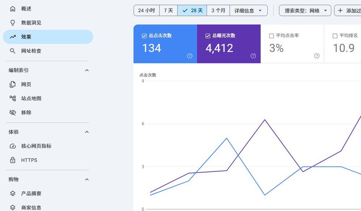Toggle the 总点击次数 checkbox
This screenshot has height=211, width=361.
144,36
